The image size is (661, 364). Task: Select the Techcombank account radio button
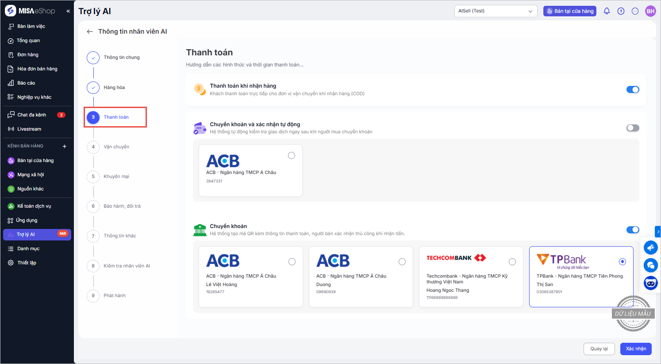tap(512, 262)
